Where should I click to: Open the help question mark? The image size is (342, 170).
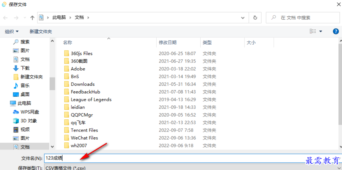[336, 32]
